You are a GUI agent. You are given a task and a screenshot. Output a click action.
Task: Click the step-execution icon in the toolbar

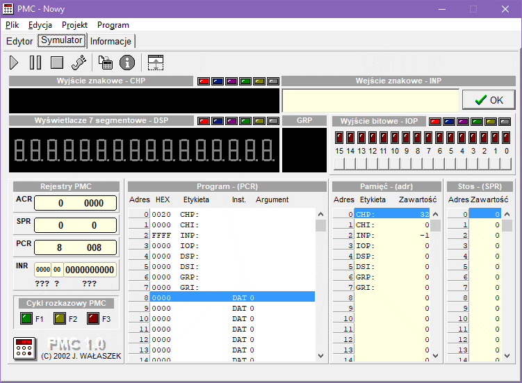(79, 63)
